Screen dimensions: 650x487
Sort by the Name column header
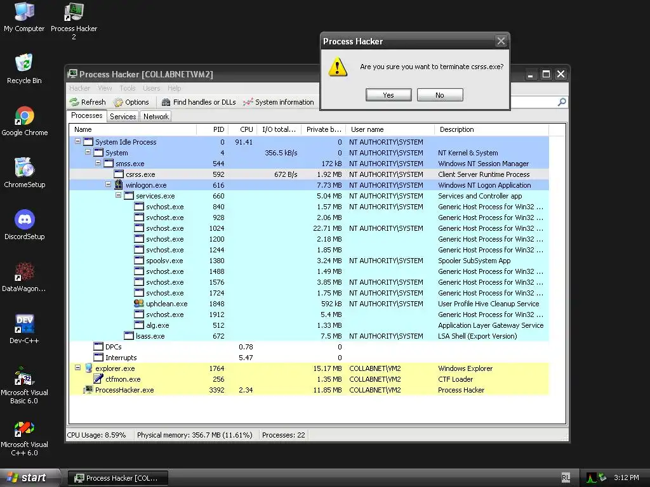(133, 129)
